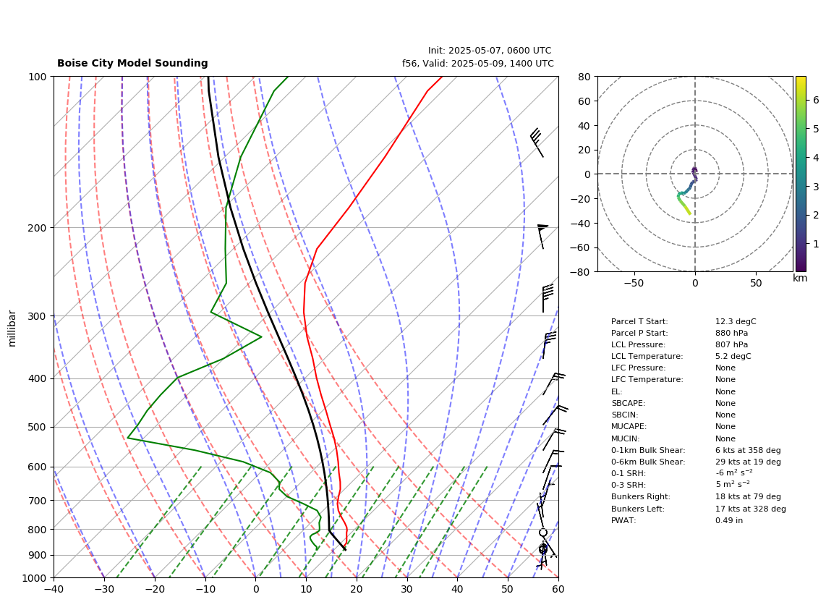Click the wind barb near 400 millibar level
Image resolution: width=826 pixels, height=602 pixels.
(554, 383)
